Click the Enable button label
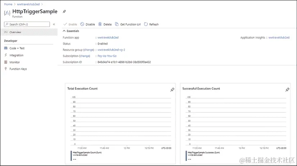 pyautogui.click(x=73, y=24)
